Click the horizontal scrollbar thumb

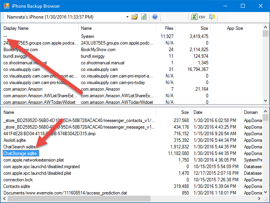pyautogui.click(x=79, y=198)
